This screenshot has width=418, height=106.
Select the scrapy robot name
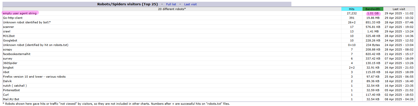click(8, 49)
